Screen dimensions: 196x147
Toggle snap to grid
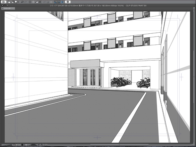(x=62, y=2)
